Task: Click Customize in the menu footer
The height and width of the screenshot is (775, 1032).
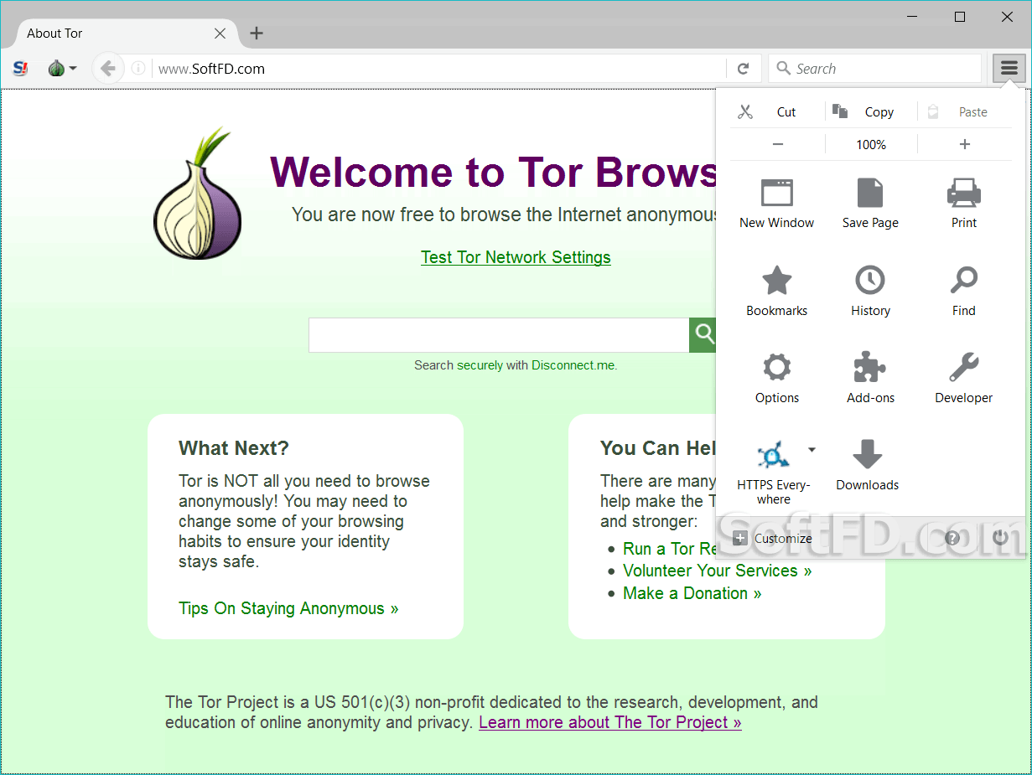Action: tap(772, 538)
